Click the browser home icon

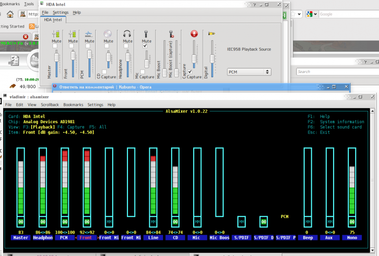coord(10,14)
